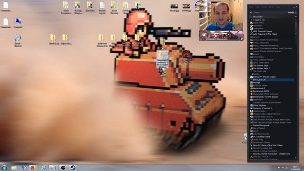Select Dark Messiah of Might & Magic Single Player
The height and width of the screenshot is (171, 304).
272,123
